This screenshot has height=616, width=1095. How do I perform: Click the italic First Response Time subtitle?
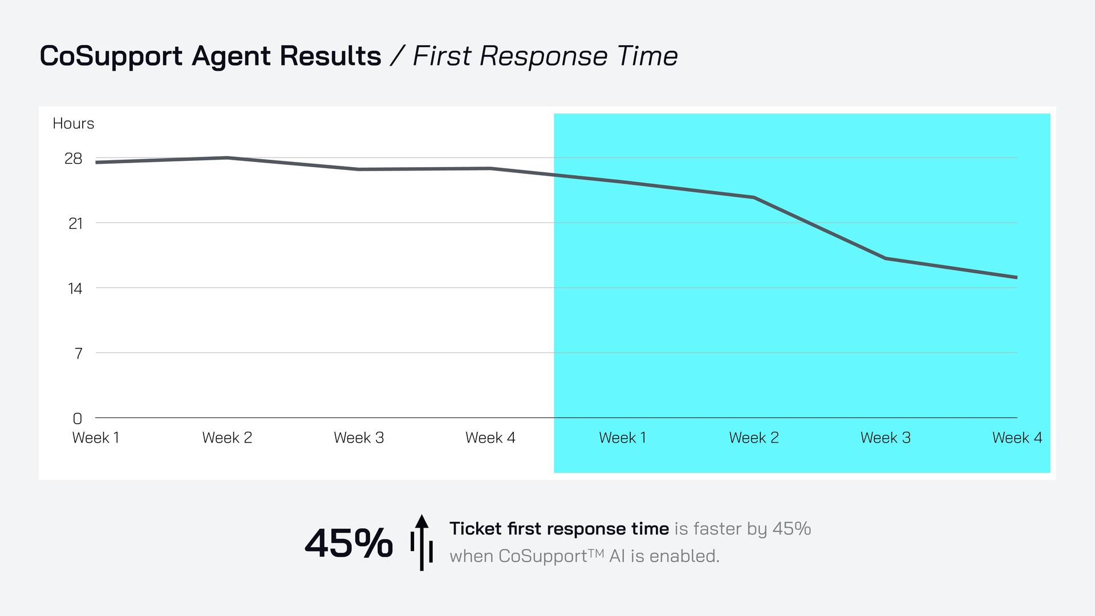pyautogui.click(x=545, y=56)
